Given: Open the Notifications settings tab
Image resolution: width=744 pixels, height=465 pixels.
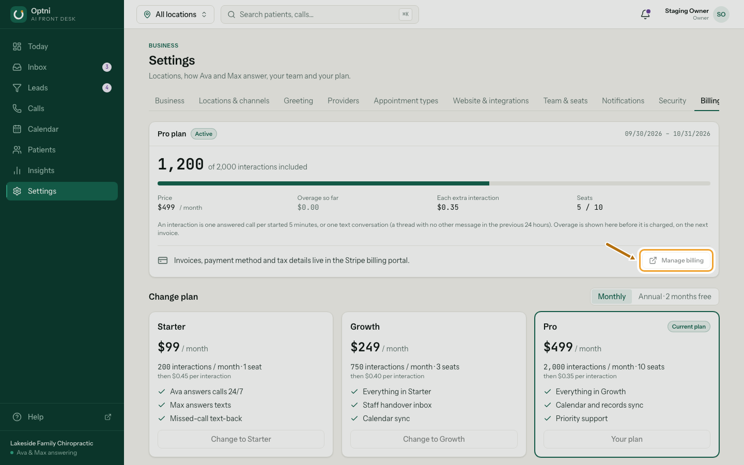Looking at the screenshot, I should point(623,101).
